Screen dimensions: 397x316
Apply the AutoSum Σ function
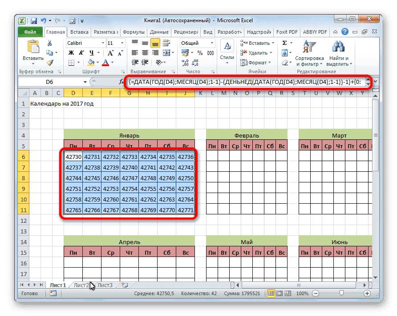tap(284, 43)
